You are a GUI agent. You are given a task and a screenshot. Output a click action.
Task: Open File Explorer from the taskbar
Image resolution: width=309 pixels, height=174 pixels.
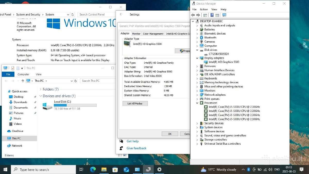(104, 169)
